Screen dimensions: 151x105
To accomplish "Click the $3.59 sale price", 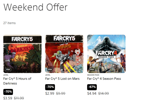I will point(8,98).
